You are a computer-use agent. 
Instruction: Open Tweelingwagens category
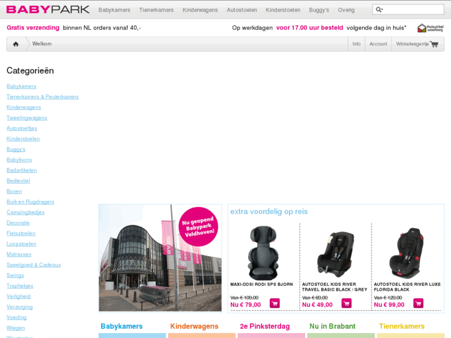(x=27, y=118)
